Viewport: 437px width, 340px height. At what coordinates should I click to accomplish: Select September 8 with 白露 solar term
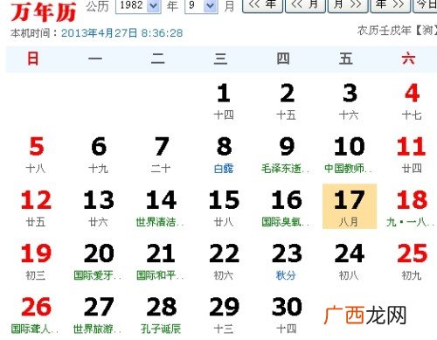224,155
